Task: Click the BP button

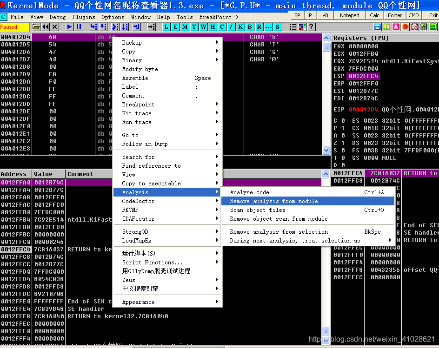Action: pos(297,15)
